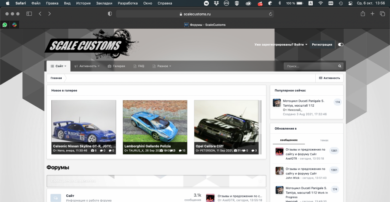Open the Активность dropdown in the navbar
The height and width of the screenshot is (202, 390).
pos(87,66)
